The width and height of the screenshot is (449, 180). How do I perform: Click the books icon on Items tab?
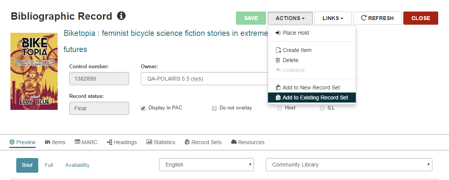[x=48, y=142]
